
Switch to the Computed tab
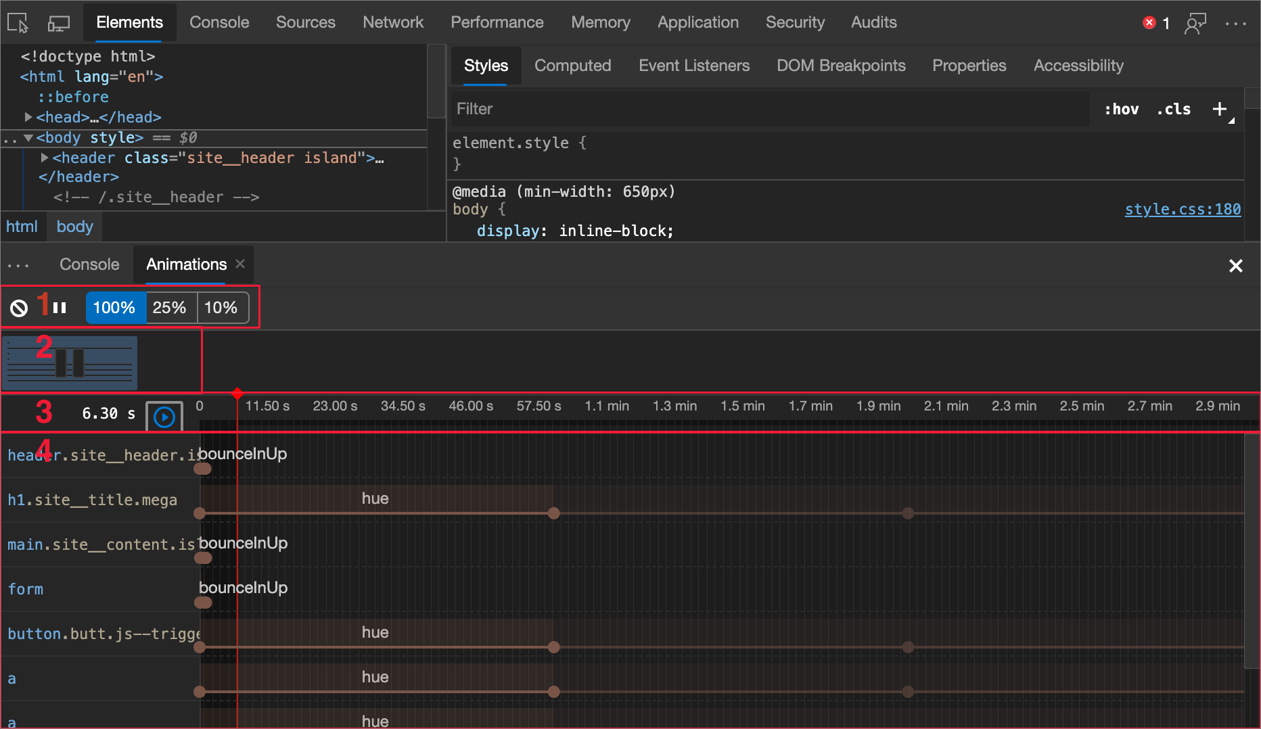click(572, 66)
